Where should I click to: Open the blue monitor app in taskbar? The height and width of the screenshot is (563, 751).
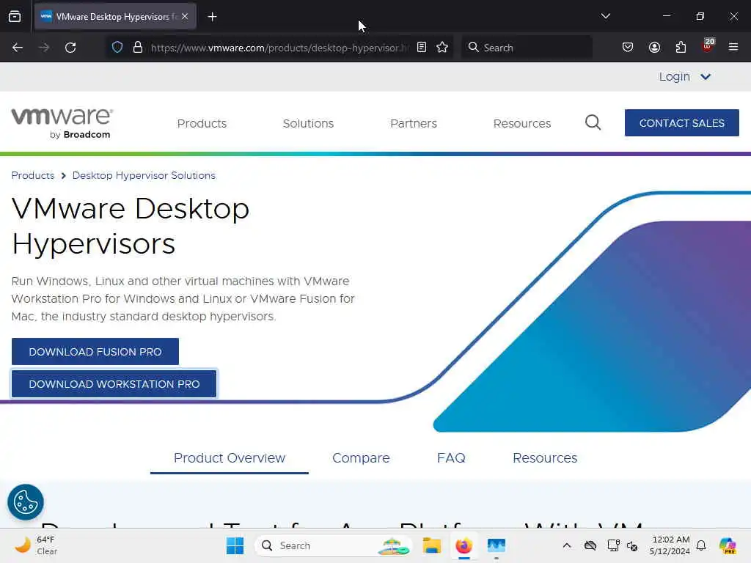[497, 545]
